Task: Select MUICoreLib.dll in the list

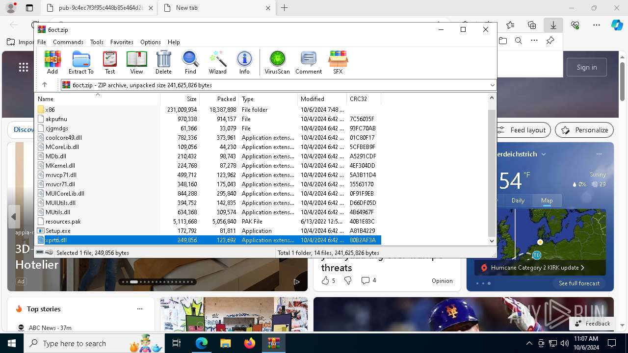Action: click(209, 194)
